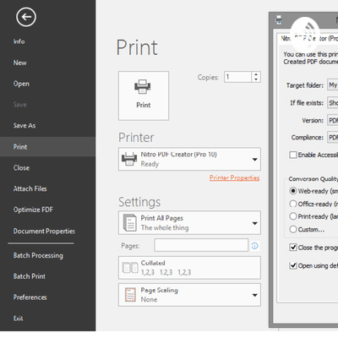This screenshot has width=338, height=338.
Task: Select Open in the sidebar
Action: [21, 84]
